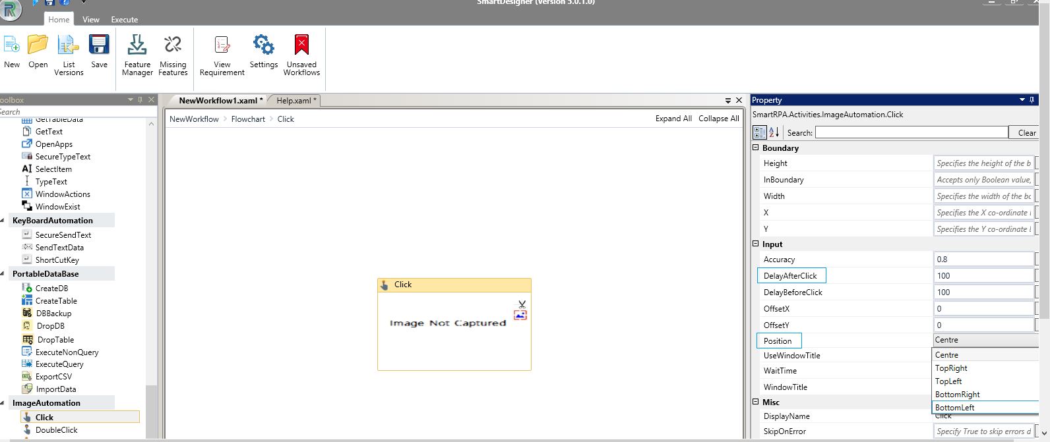Select the ImportData activity
Viewport: 1050px width, 442px height.
point(55,389)
